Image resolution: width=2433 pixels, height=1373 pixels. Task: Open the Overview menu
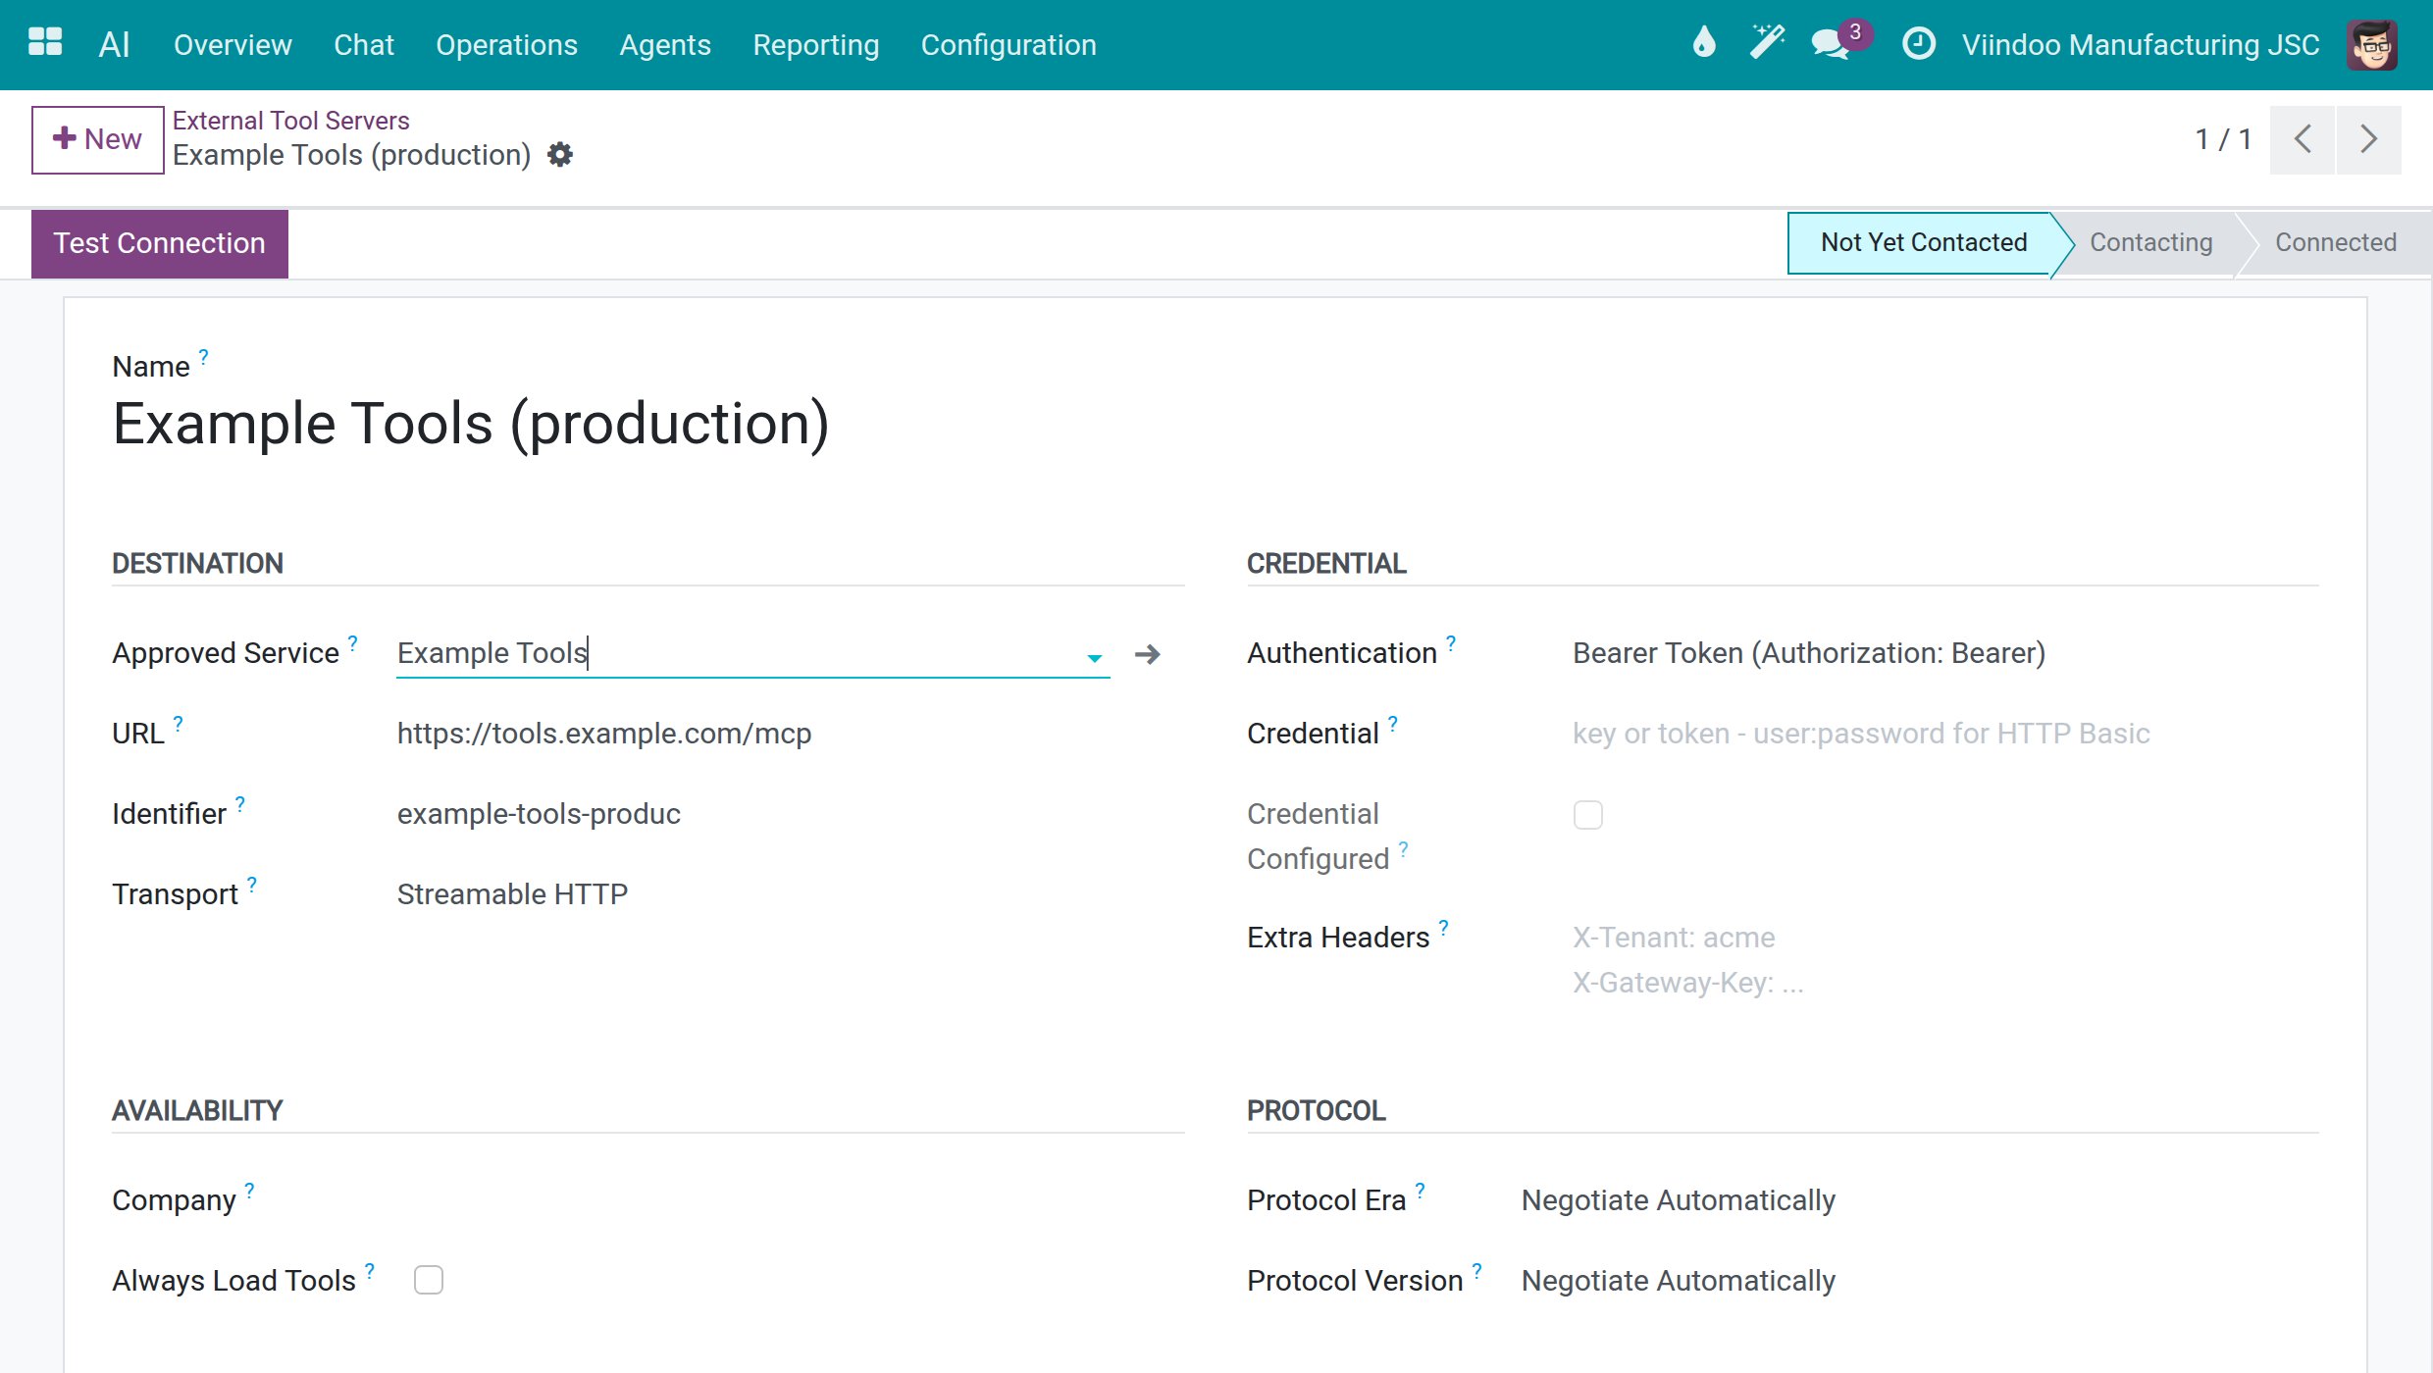click(x=233, y=44)
